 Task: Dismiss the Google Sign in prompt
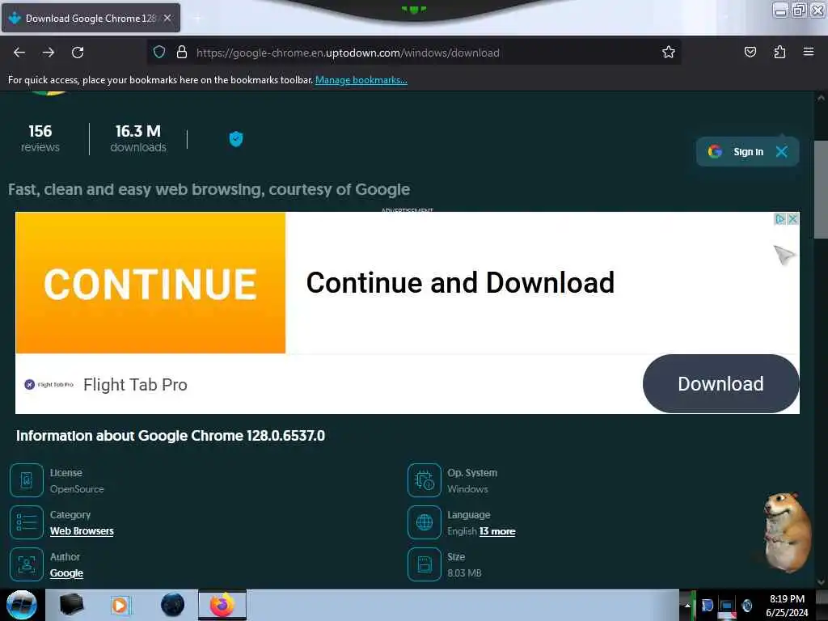pyautogui.click(x=782, y=152)
